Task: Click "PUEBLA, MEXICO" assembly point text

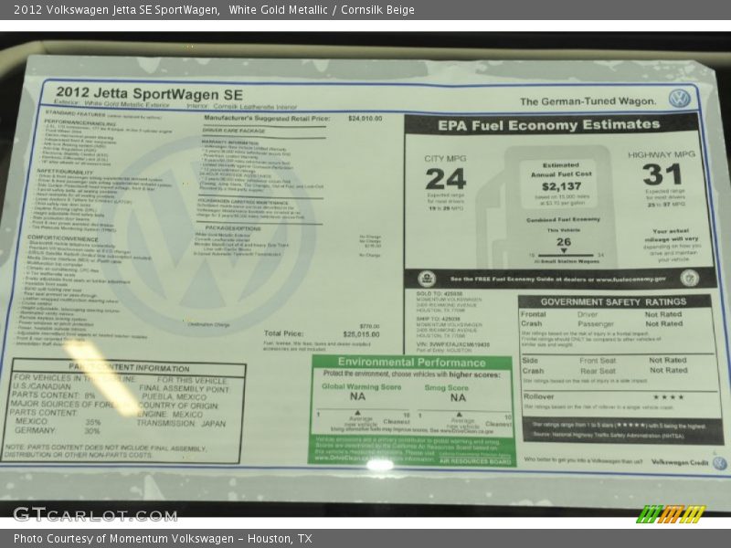Action: click(x=175, y=397)
